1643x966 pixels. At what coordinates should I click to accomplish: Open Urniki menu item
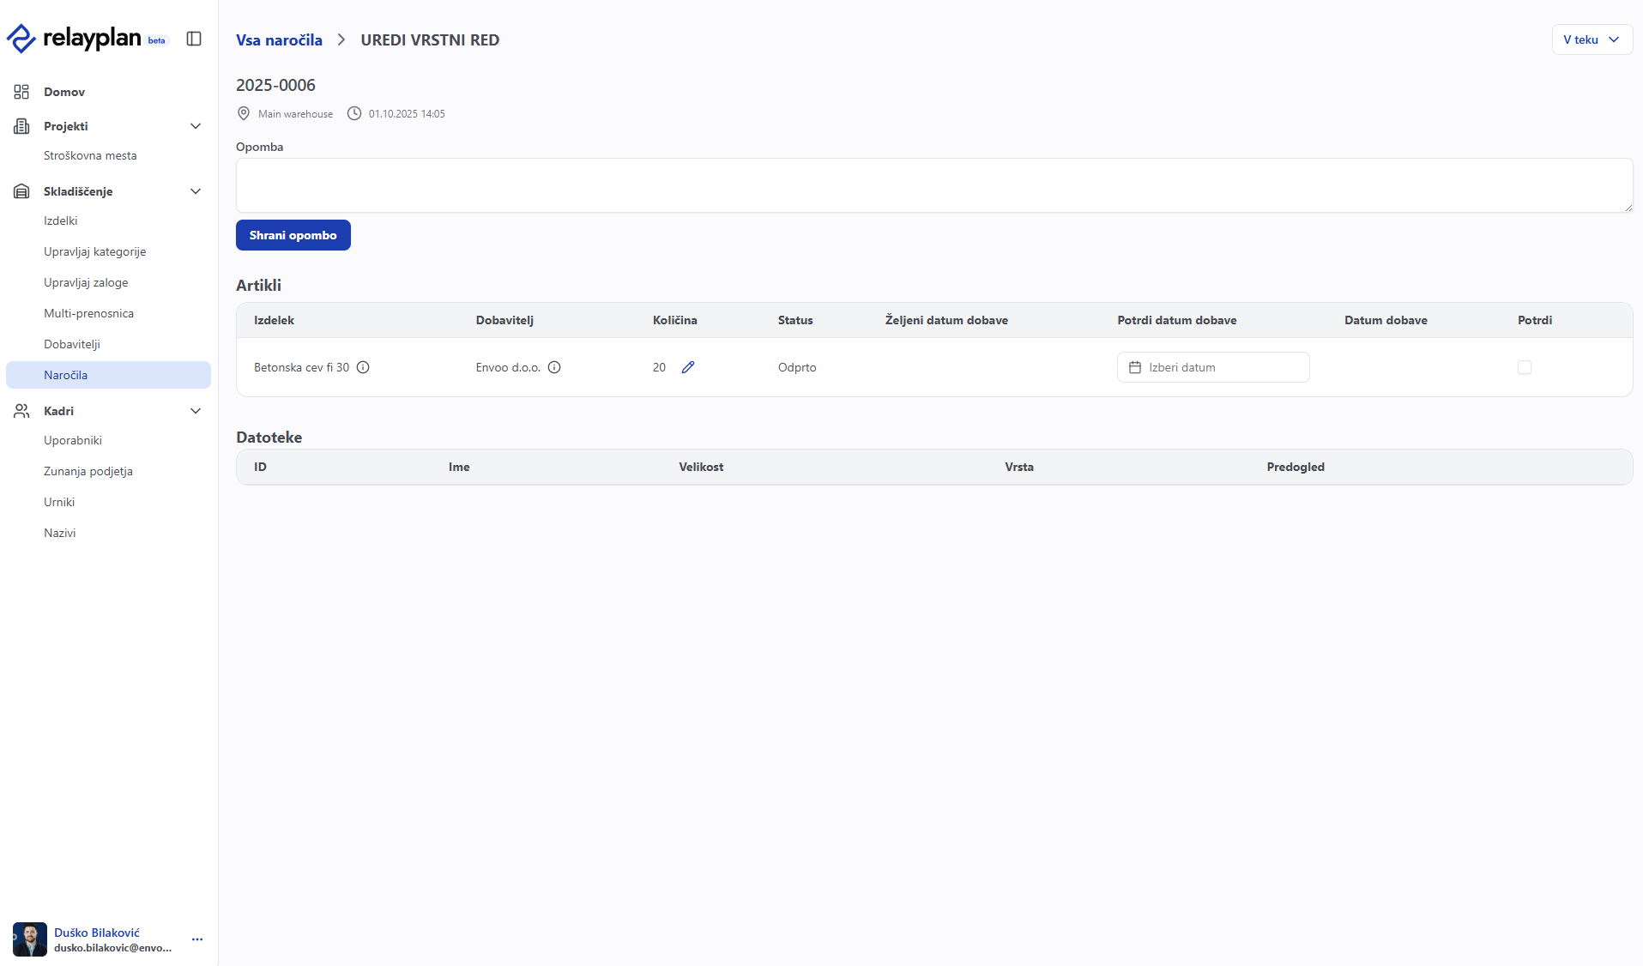click(59, 502)
